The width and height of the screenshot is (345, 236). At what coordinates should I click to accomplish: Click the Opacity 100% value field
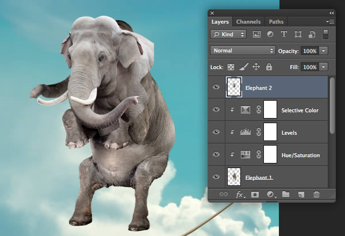coord(310,51)
